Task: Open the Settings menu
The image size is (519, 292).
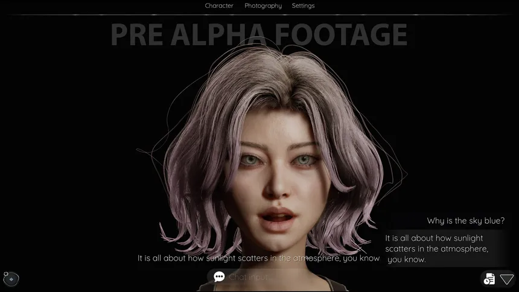Action: click(x=303, y=6)
